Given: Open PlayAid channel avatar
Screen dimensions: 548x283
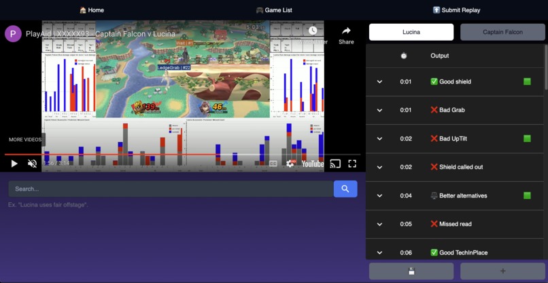Looking at the screenshot, I should click(13, 34).
